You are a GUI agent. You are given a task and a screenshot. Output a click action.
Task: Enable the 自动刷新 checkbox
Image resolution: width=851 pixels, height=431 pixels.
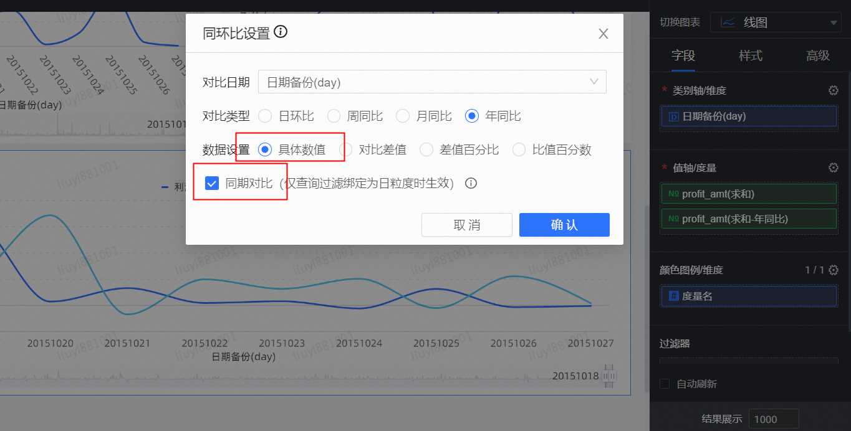coord(665,384)
